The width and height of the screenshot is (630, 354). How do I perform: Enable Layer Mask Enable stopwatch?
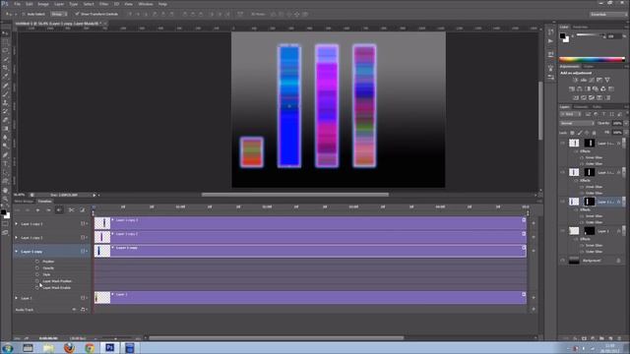click(x=37, y=288)
